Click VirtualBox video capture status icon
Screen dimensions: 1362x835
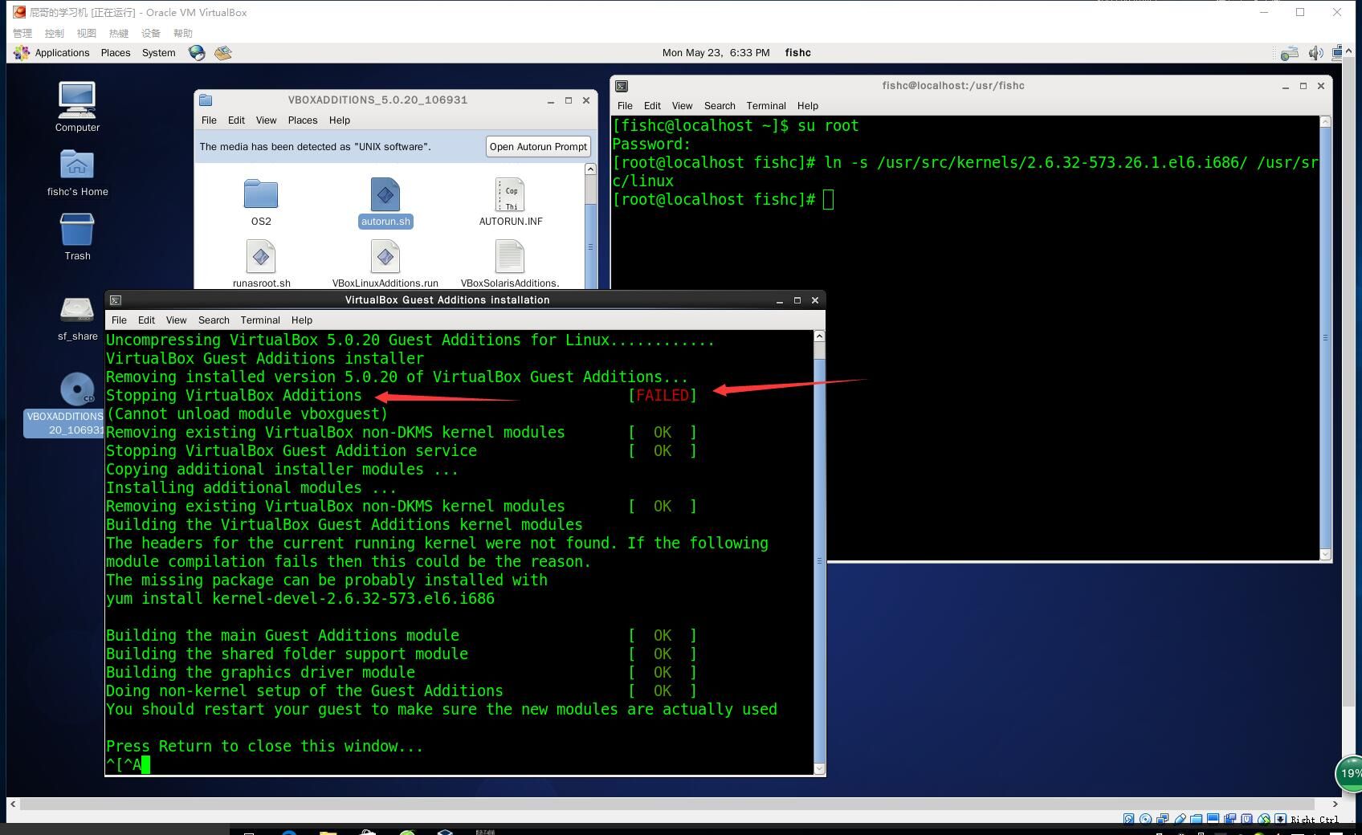click(1229, 819)
